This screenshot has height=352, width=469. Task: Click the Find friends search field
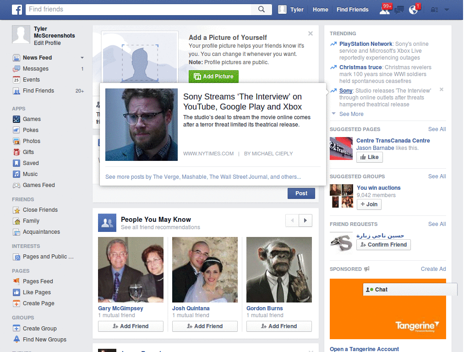pos(139,9)
